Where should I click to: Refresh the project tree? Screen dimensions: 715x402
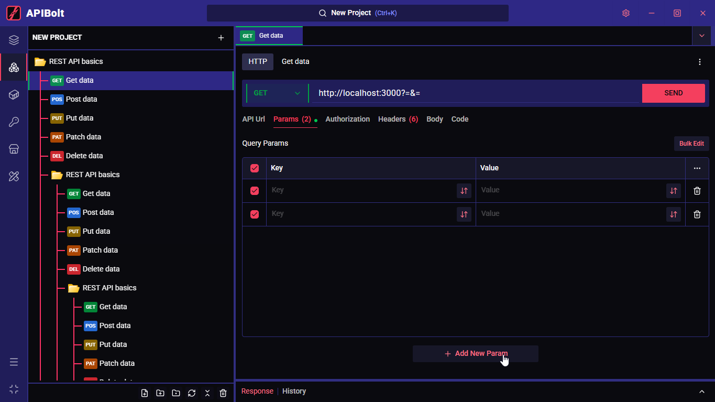(192, 393)
